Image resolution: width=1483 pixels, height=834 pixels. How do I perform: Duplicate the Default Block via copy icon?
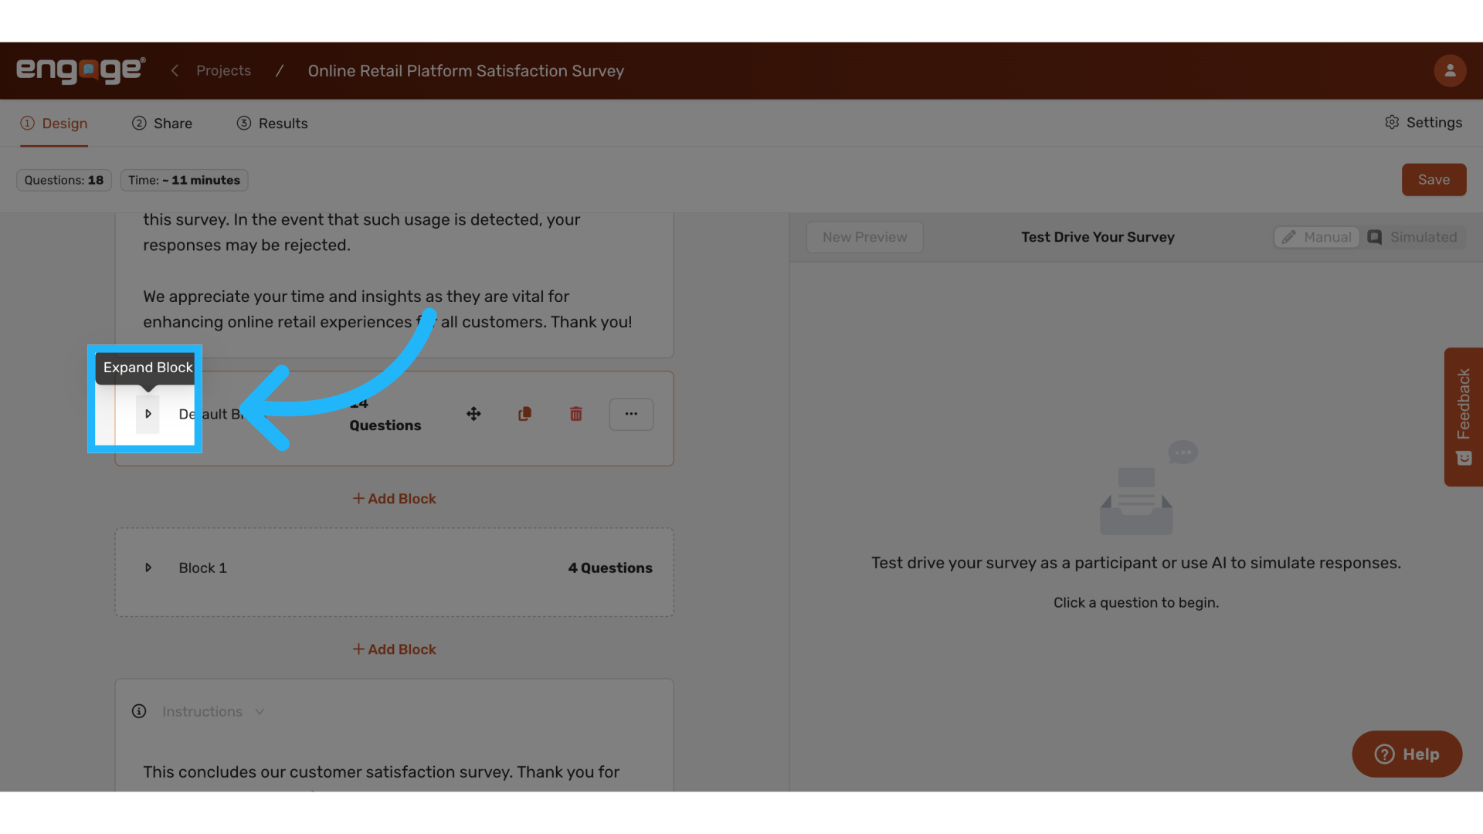tap(524, 414)
